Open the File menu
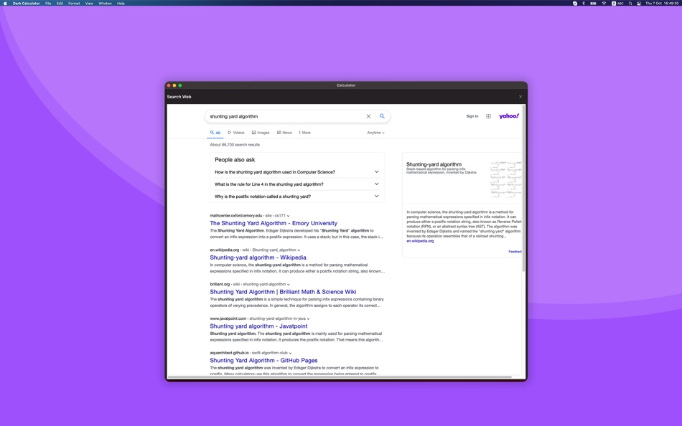Screen dimensions: 682x426 (x=48, y=3)
